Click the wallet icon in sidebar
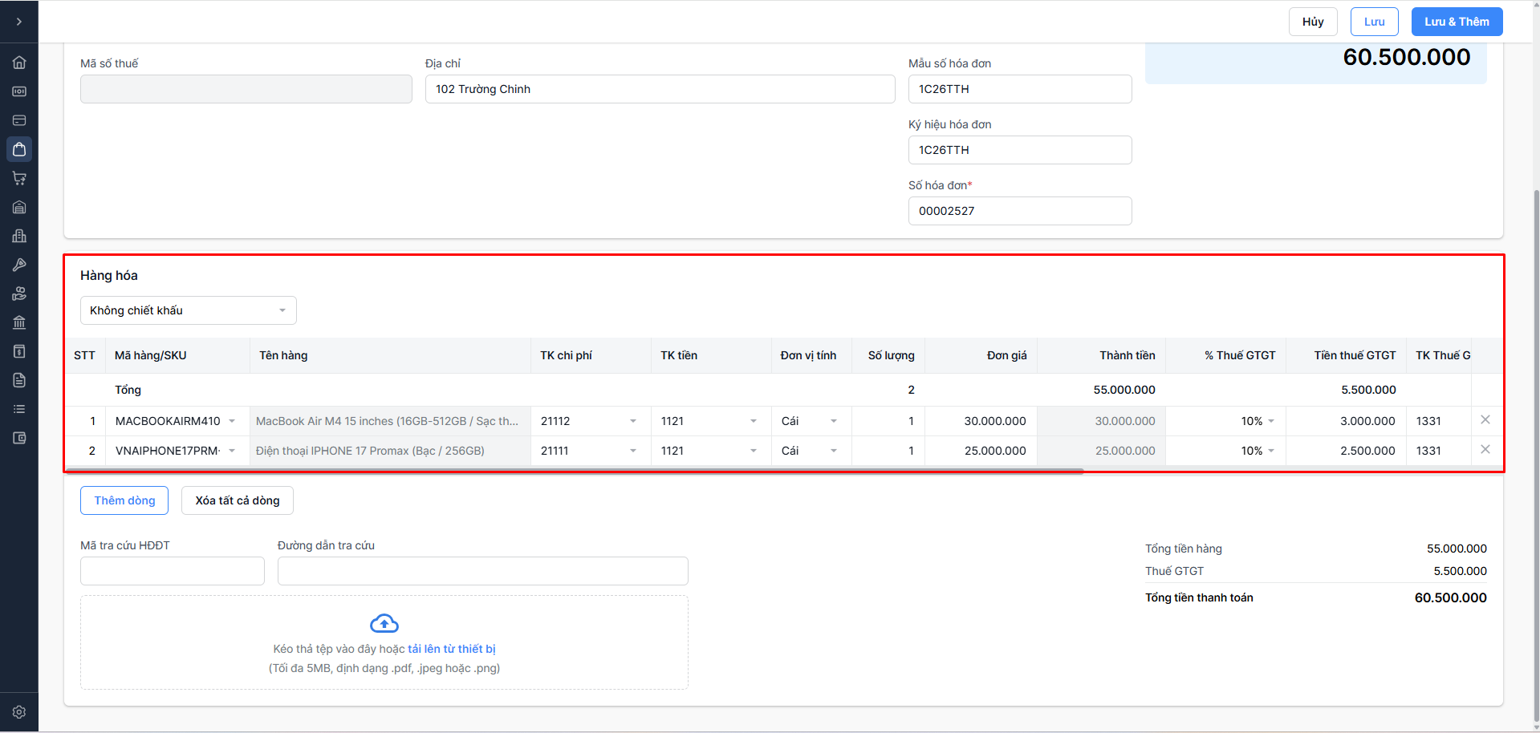 pos(19,438)
